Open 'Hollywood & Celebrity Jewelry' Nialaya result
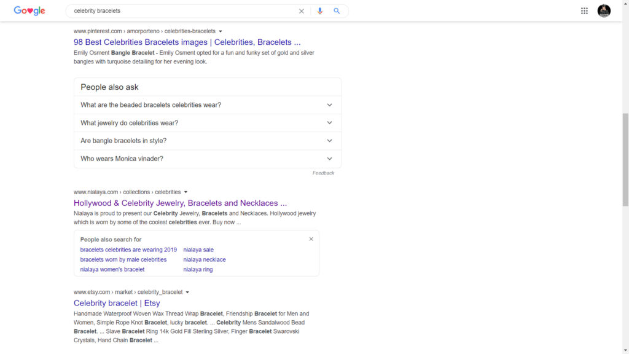This screenshot has width=629, height=354. point(180,203)
